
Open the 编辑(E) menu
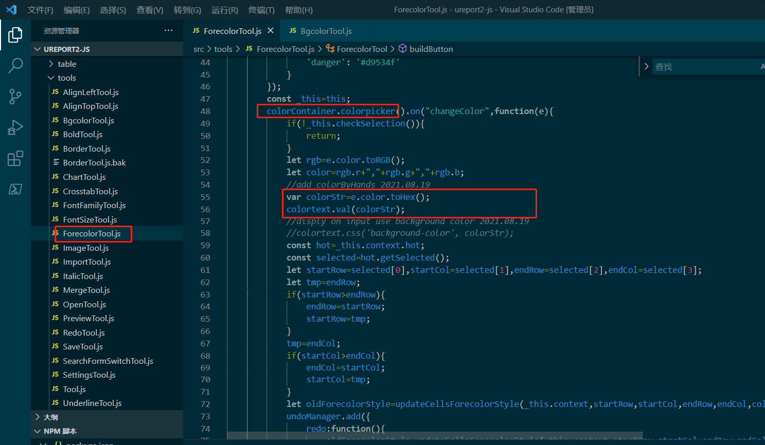pos(77,10)
